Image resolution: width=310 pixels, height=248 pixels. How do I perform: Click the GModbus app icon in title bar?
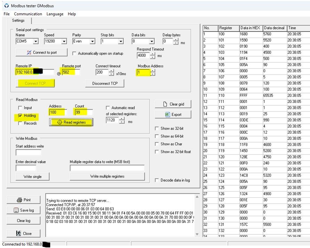tap(6, 6)
